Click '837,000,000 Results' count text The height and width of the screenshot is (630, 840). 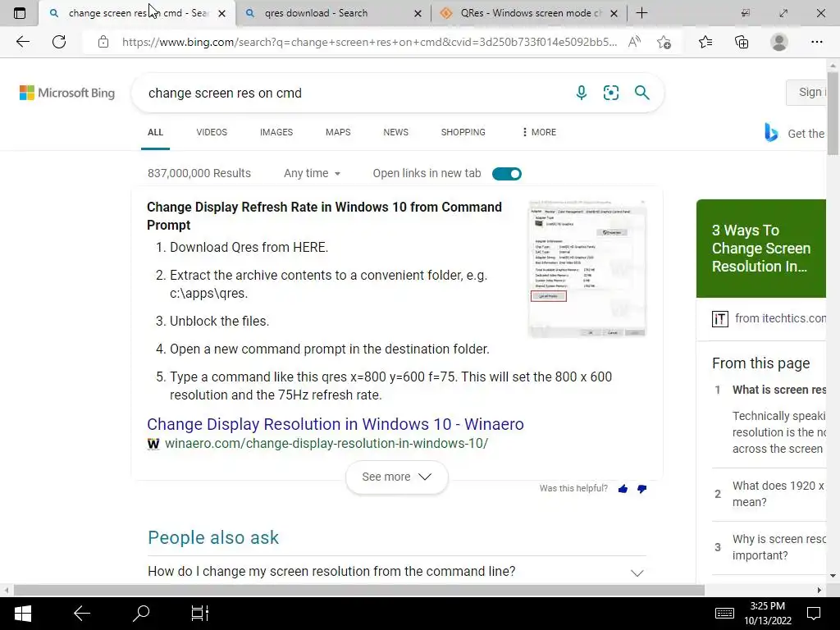pos(199,173)
